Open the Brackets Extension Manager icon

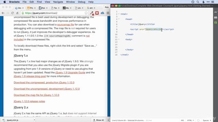(x=216, y=17)
